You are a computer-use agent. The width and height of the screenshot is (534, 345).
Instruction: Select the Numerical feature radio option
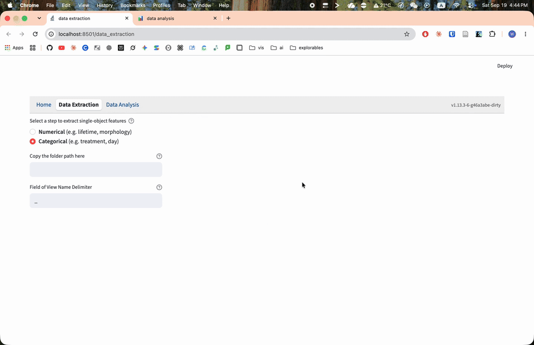pyautogui.click(x=33, y=132)
